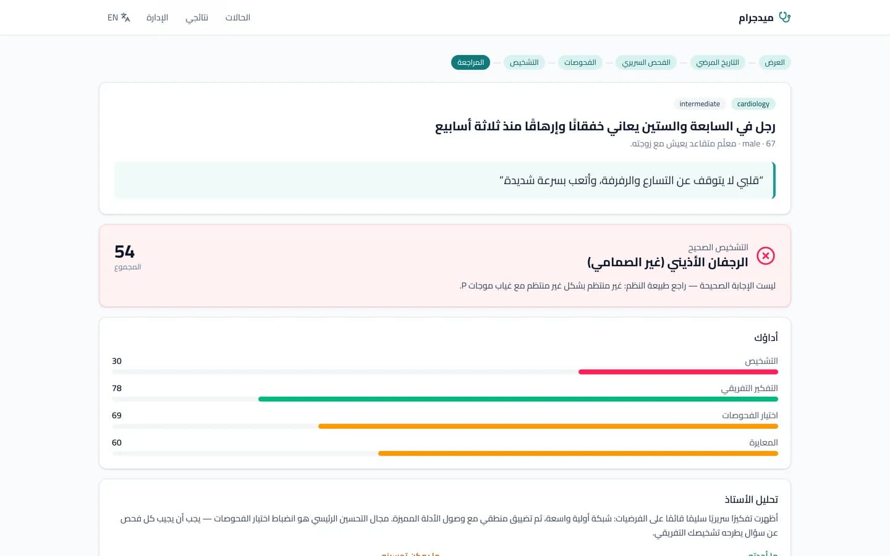
Task: Click the score value 78
Action: pos(117,388)
